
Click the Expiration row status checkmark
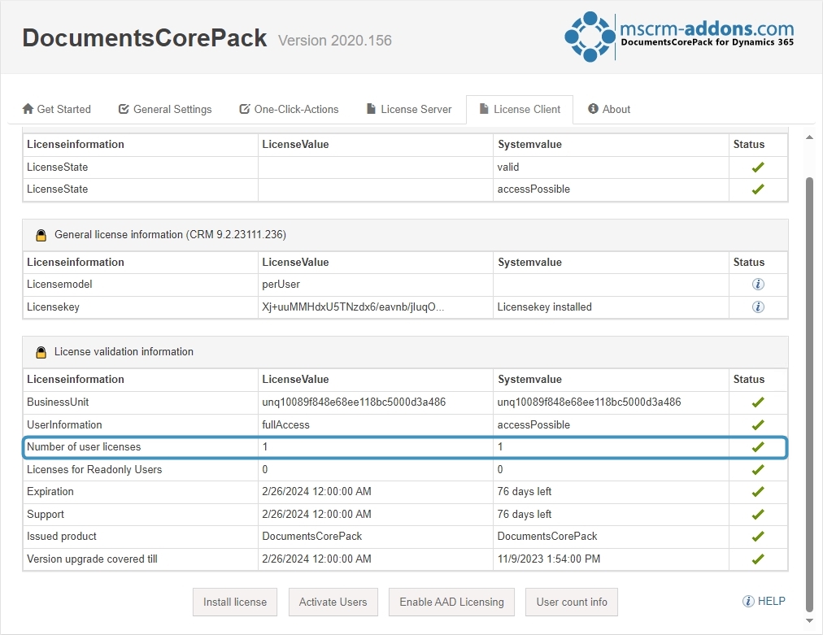[x=758, y=492]
